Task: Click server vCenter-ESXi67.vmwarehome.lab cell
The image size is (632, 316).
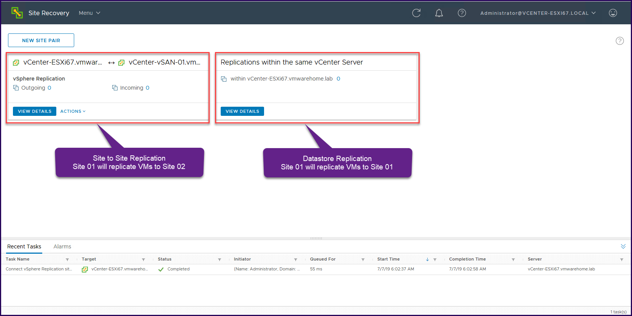Action: pyautogui.click(x=561, y=269)
